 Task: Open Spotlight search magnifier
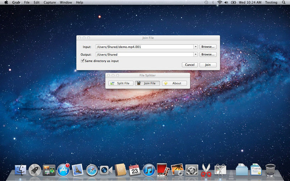283,3
